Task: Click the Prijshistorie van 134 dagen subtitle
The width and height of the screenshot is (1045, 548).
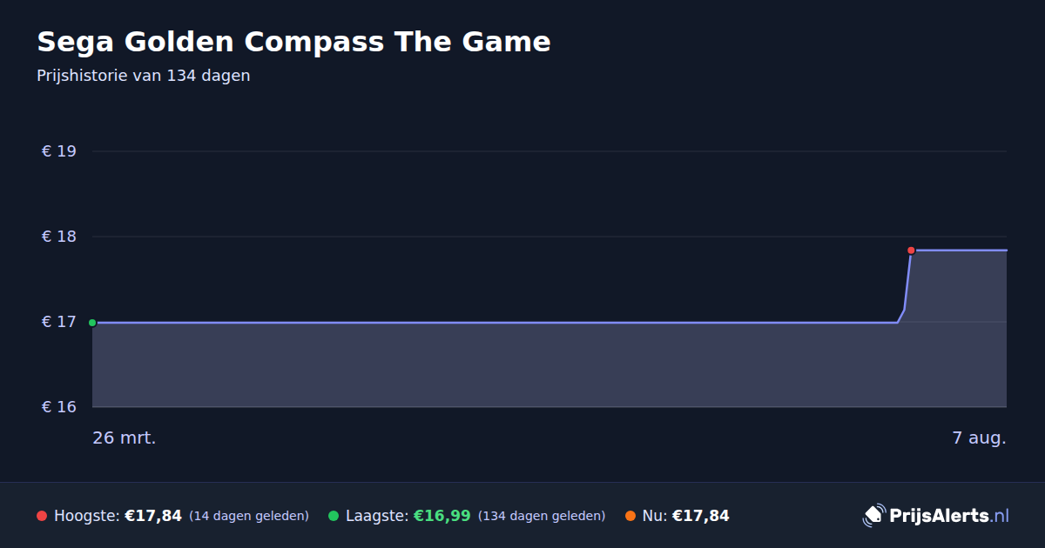Action: [x=144, y=76]
